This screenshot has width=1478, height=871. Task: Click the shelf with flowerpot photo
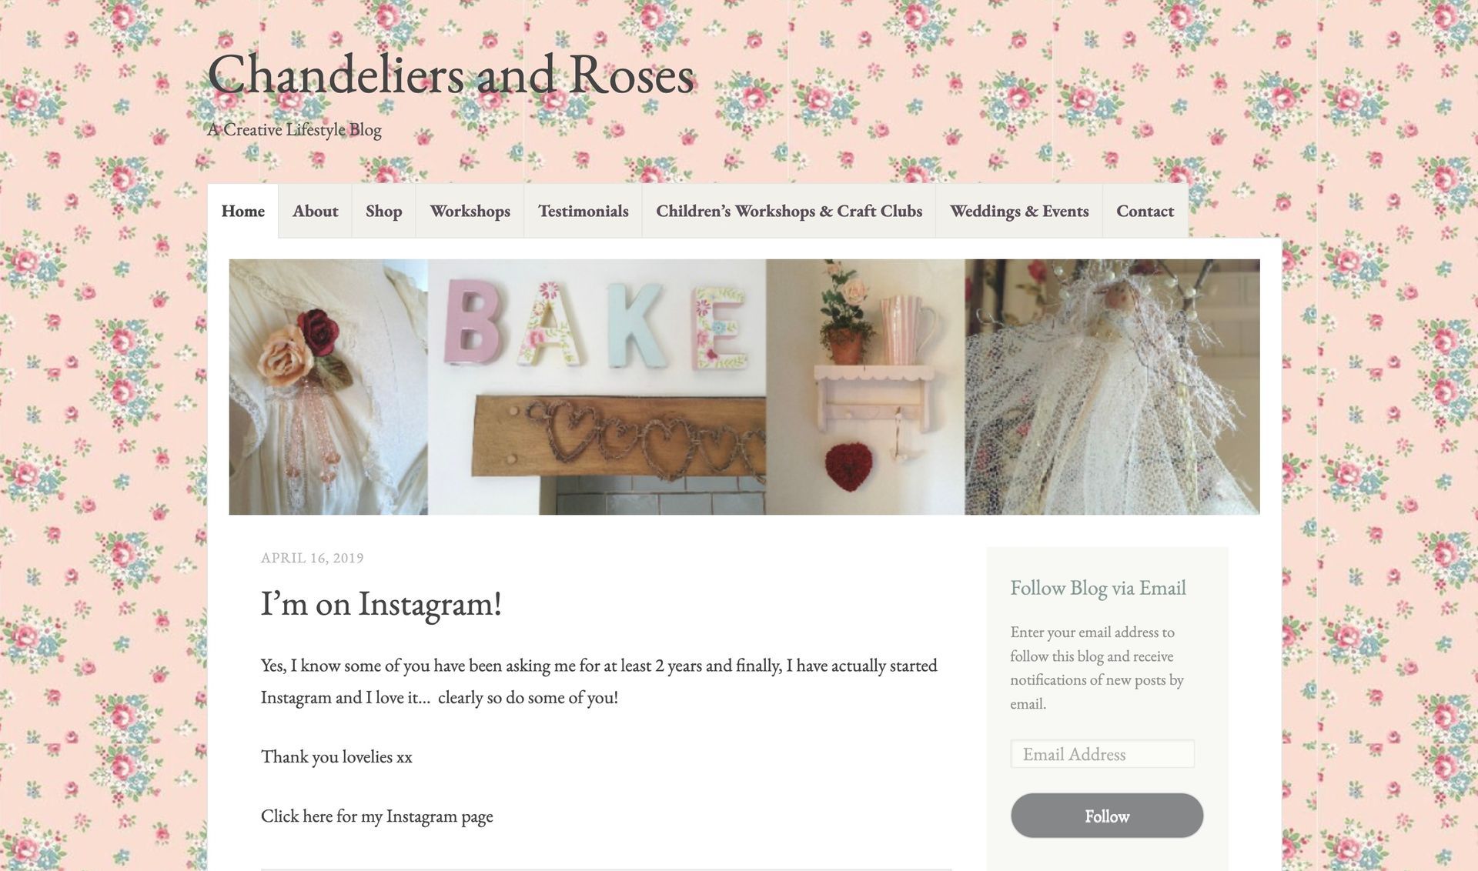865,387
